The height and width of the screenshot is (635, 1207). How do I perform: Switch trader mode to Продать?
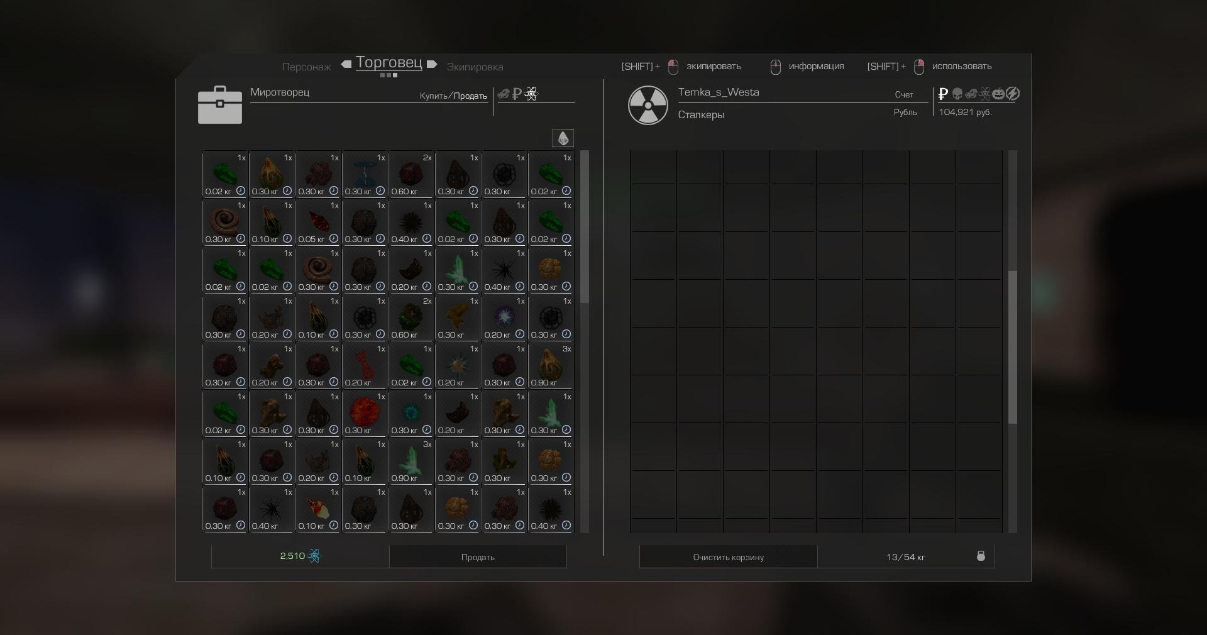point(470,96)
